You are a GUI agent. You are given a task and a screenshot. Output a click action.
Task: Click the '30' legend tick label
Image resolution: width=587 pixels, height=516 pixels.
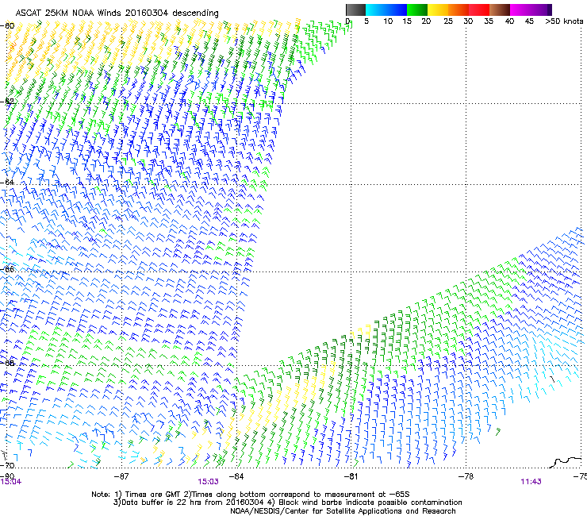click(468, 21)
